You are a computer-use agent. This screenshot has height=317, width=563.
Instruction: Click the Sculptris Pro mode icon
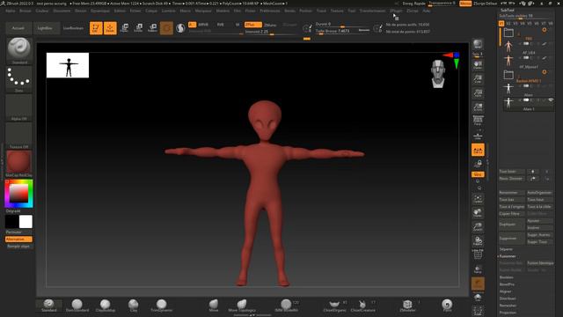pos(180,27)
